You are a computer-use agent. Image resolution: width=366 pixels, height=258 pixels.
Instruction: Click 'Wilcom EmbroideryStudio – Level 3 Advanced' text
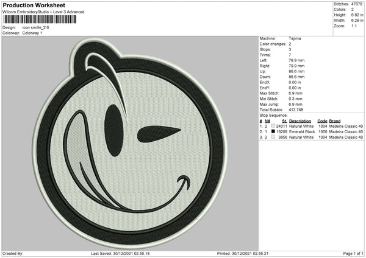click(x=43, y=12)
